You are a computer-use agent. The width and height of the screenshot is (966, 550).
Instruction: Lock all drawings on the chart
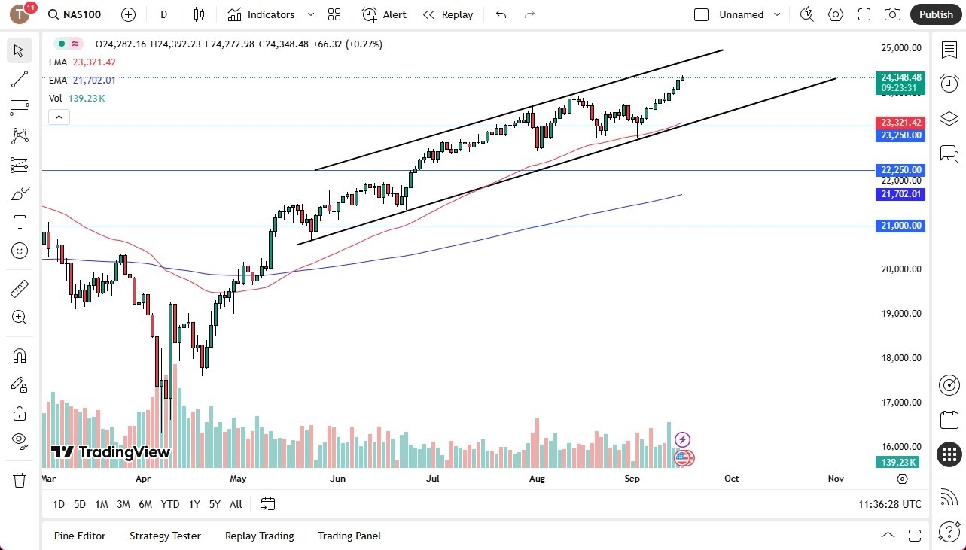coord(19,412)
